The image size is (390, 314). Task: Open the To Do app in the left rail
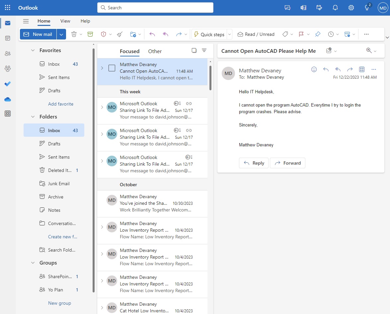click(7, 84)
